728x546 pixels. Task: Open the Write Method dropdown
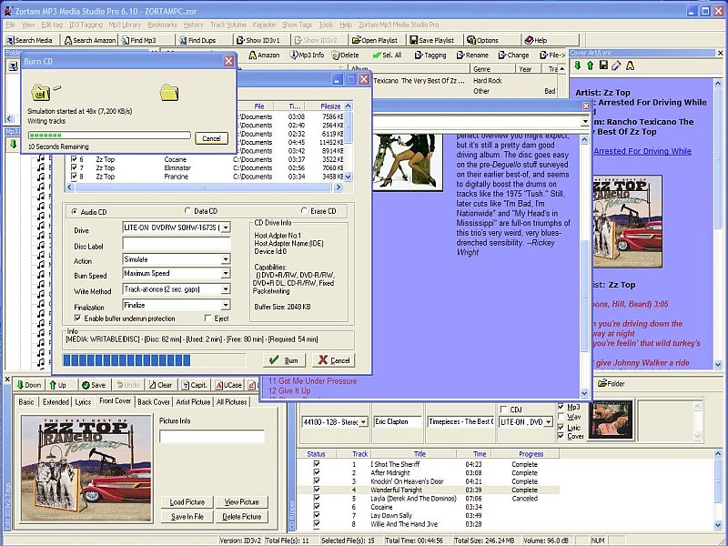click(x=226, y=289)
